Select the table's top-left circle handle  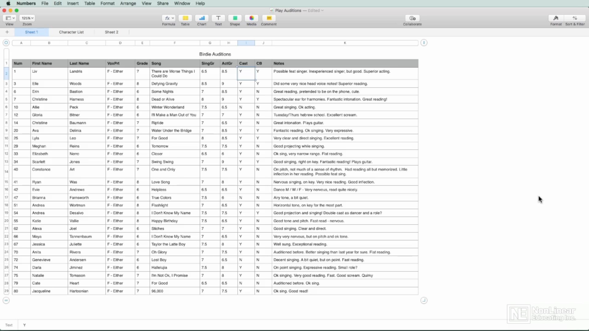pos(6,43)
